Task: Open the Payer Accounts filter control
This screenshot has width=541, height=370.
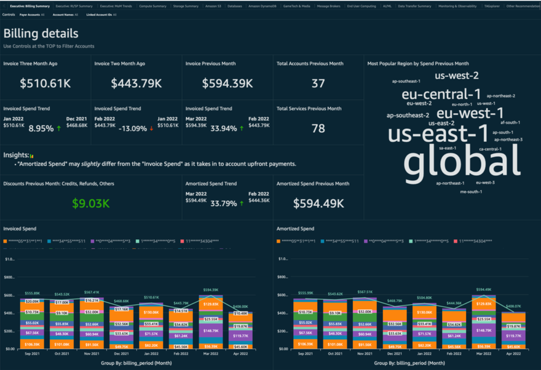Action: 32,14
